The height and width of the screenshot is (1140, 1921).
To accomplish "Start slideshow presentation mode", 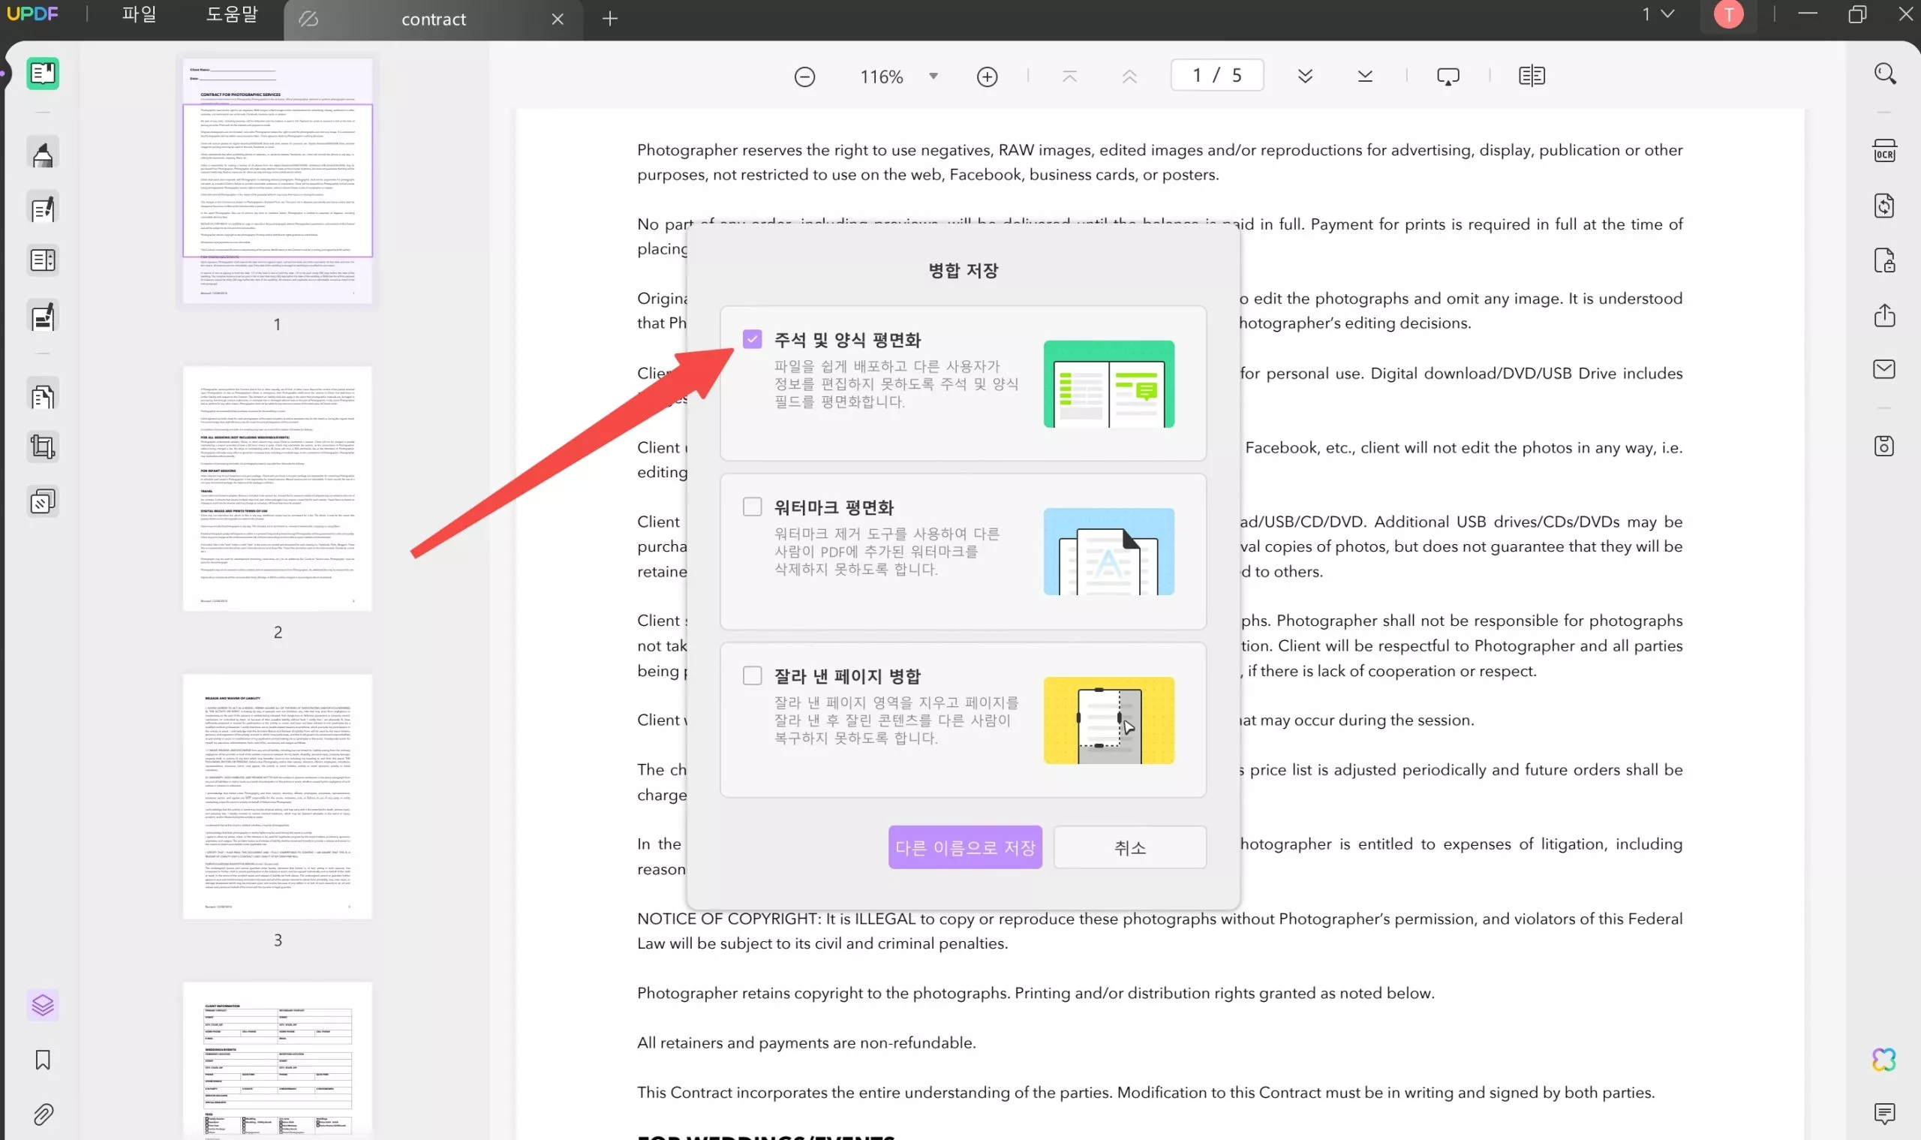I will [x=1448, y=76].
